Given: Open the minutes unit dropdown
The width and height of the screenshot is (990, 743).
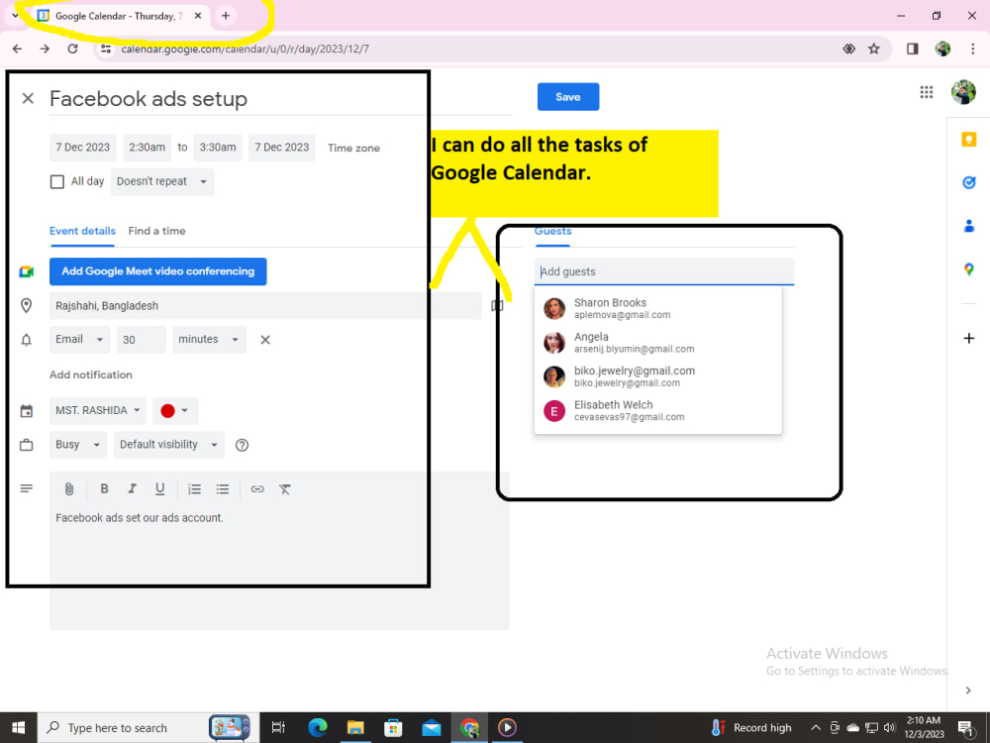Looking at the screenshot, I should click(x=209, y=340).
